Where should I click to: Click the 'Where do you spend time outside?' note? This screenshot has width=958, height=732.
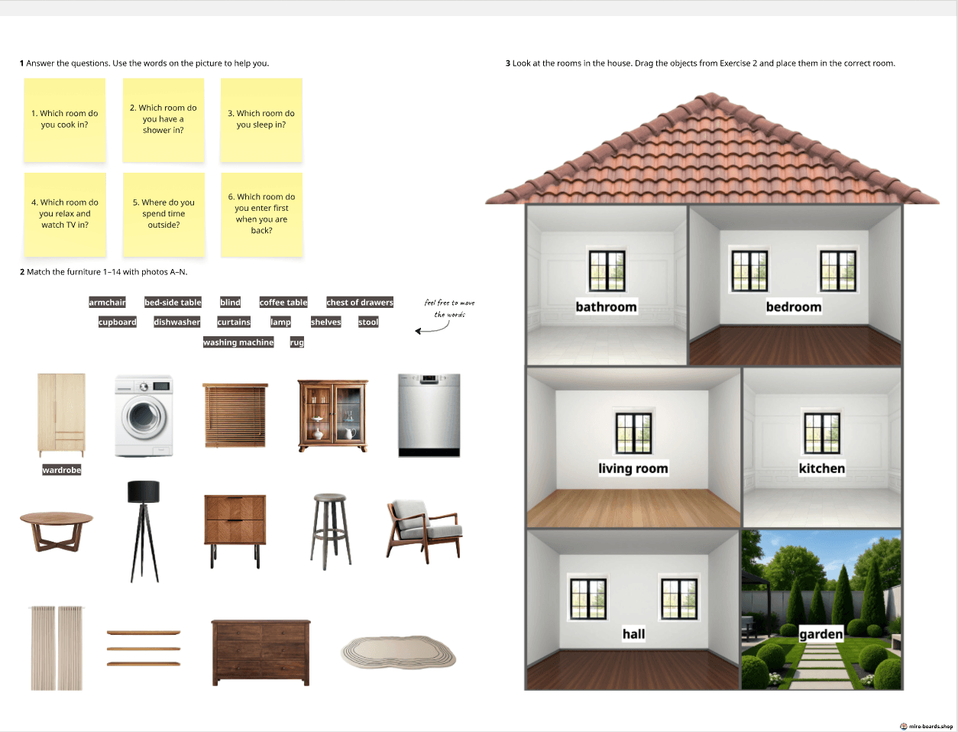pyautogui.click(x=163, y=214)
